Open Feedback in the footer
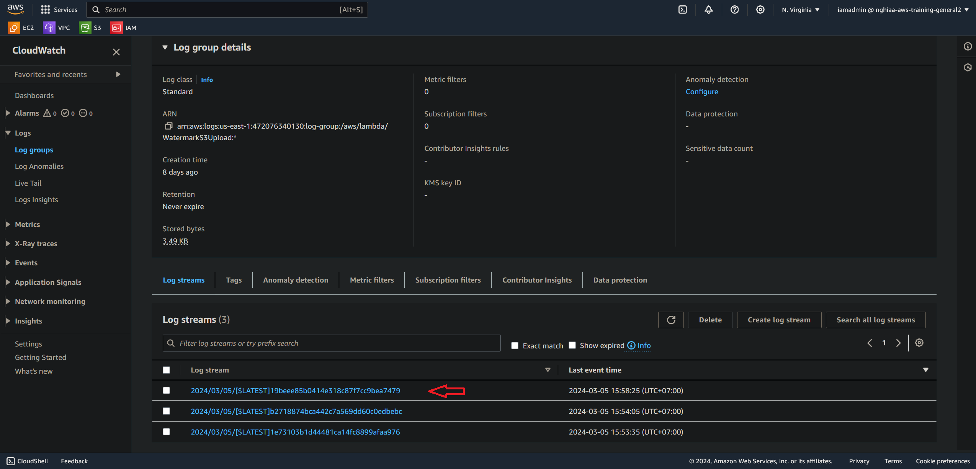 click(74, 461)
